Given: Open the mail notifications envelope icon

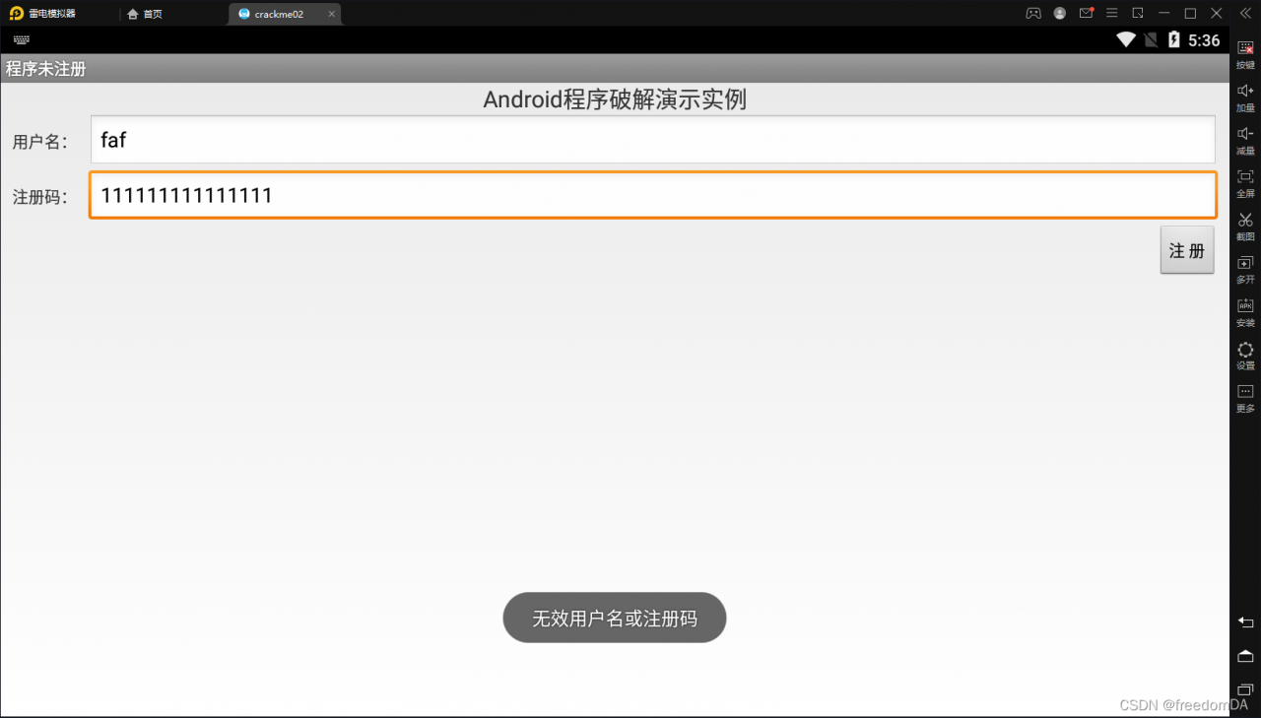Looking at the screenshot, I should coord(1086,13).
